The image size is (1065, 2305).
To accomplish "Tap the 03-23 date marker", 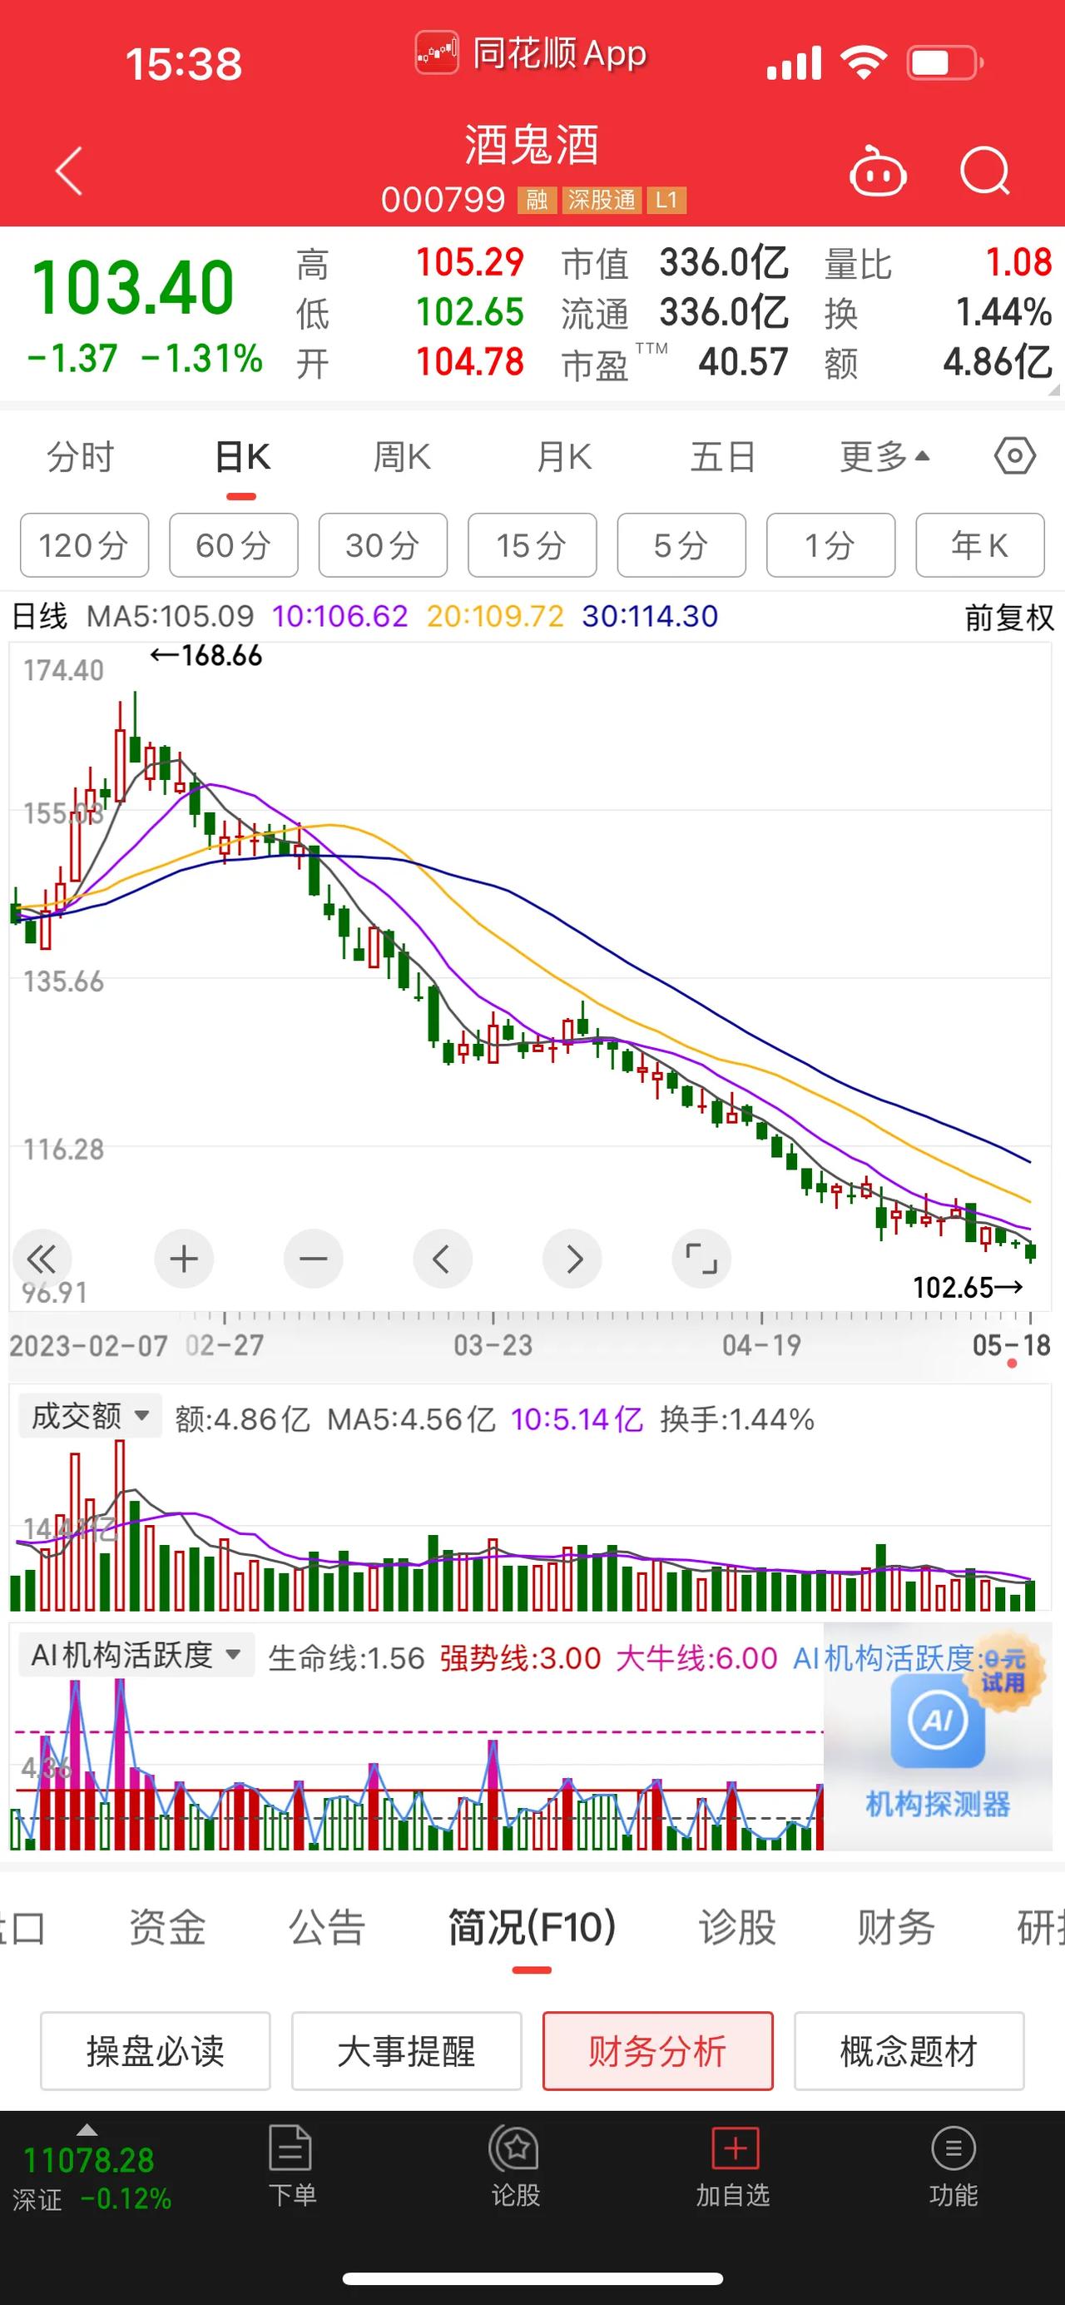I will (493, 1345).
